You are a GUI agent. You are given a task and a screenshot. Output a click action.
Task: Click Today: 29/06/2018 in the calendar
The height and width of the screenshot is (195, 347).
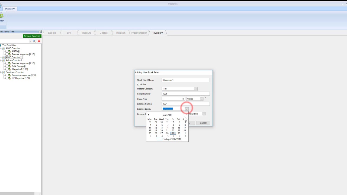(172, 139)
